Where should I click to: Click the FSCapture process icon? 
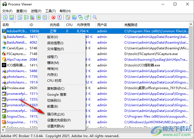coord(4,54)
